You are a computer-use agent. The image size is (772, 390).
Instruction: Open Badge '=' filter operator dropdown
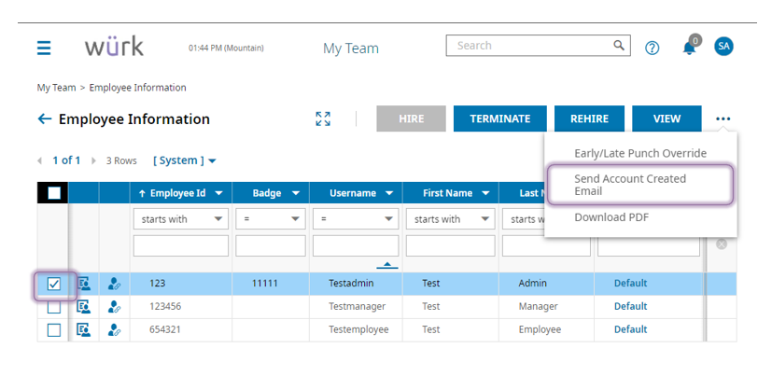click(x=271, y=219)
